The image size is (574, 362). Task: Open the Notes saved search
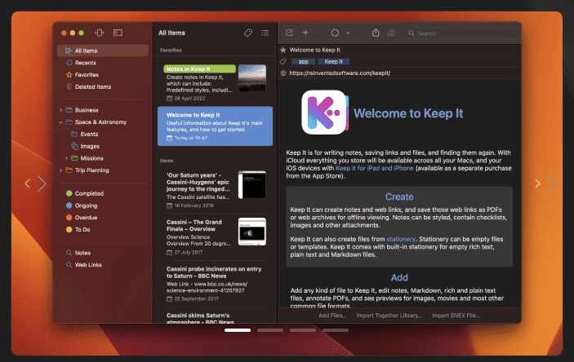click(x=82, y=253)
